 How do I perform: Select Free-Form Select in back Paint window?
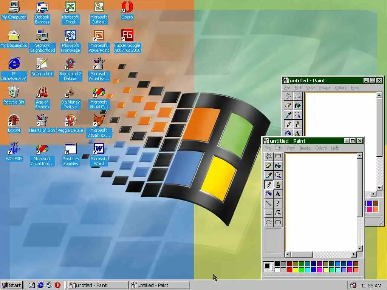(x=288, y=96)
